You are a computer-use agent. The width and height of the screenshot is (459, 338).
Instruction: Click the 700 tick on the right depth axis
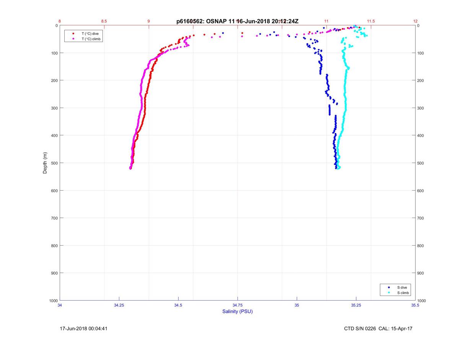pyautogui.click(x=421, y=218)
